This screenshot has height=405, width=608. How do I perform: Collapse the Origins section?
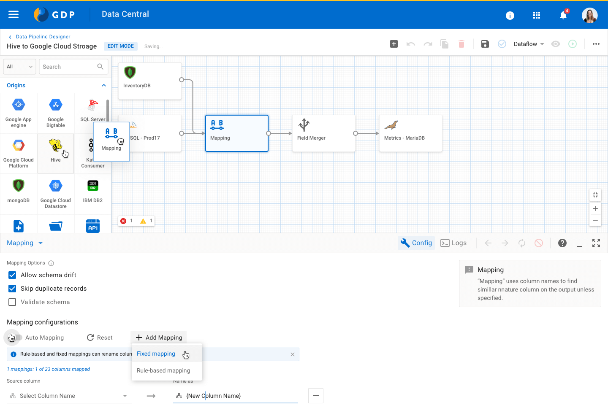[103, 85]
